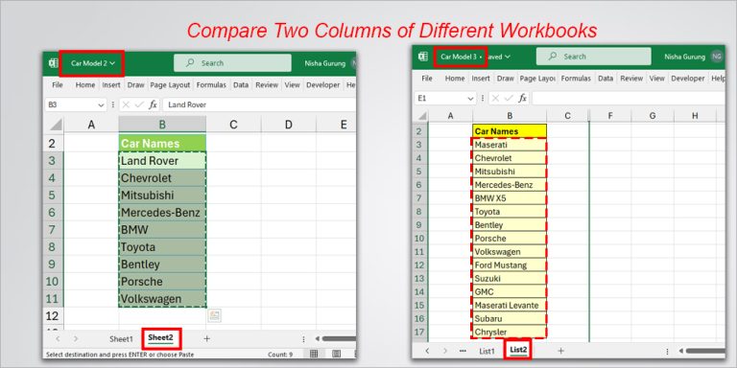Open Review tab in Car Model 2

[x=267, y=85]
